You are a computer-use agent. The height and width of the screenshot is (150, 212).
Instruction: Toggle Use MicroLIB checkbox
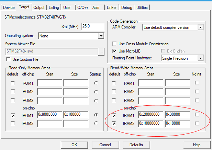pos(114,51)
